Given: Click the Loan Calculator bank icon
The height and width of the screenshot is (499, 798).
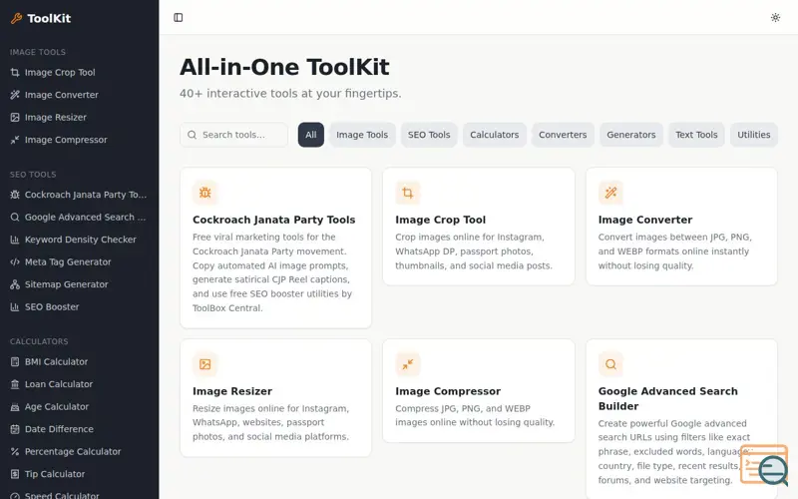Looking at the screenshot, I should 15,384.
